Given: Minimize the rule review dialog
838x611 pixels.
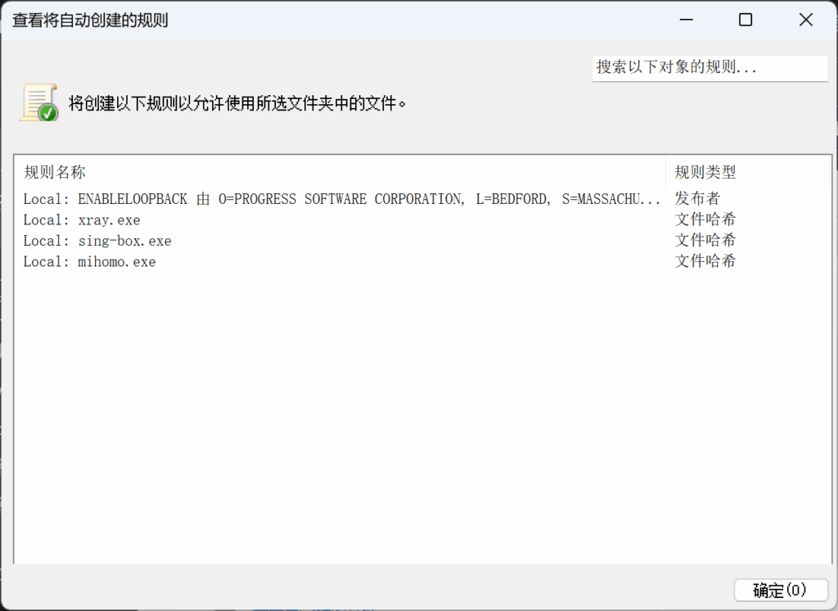Looking at the screenshot, I should pos(684,20).
